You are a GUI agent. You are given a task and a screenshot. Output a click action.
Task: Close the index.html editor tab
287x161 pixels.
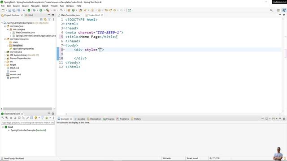pyautogui.click(x=102, y=15)
